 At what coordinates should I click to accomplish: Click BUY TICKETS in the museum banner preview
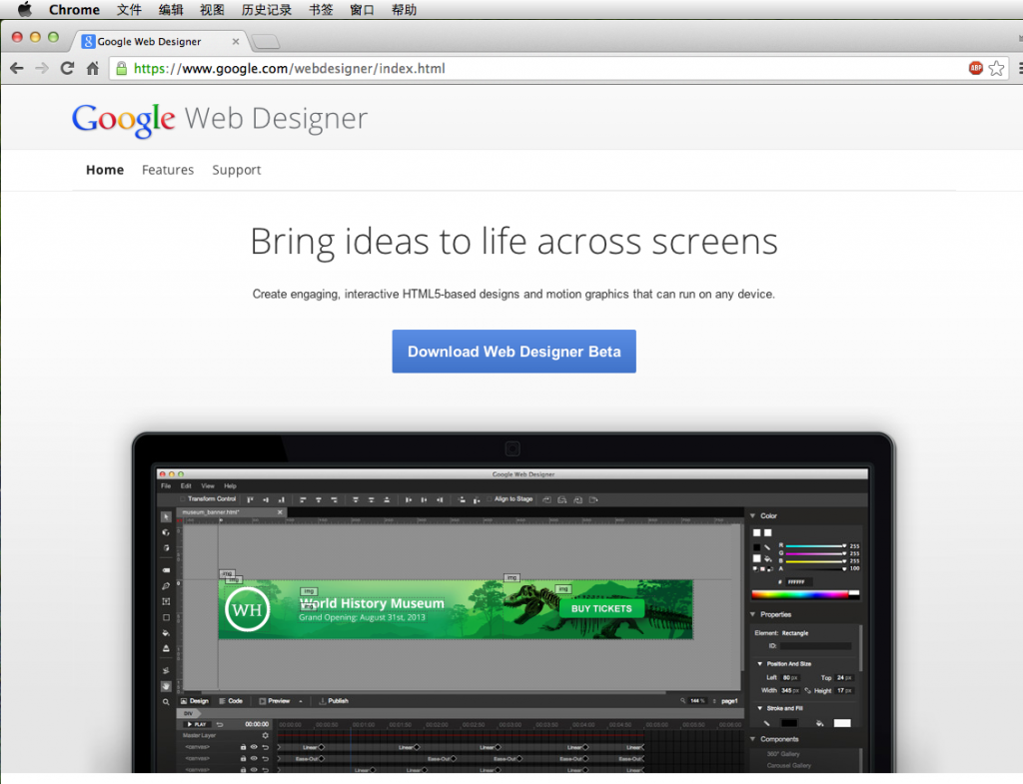[601, 608]
